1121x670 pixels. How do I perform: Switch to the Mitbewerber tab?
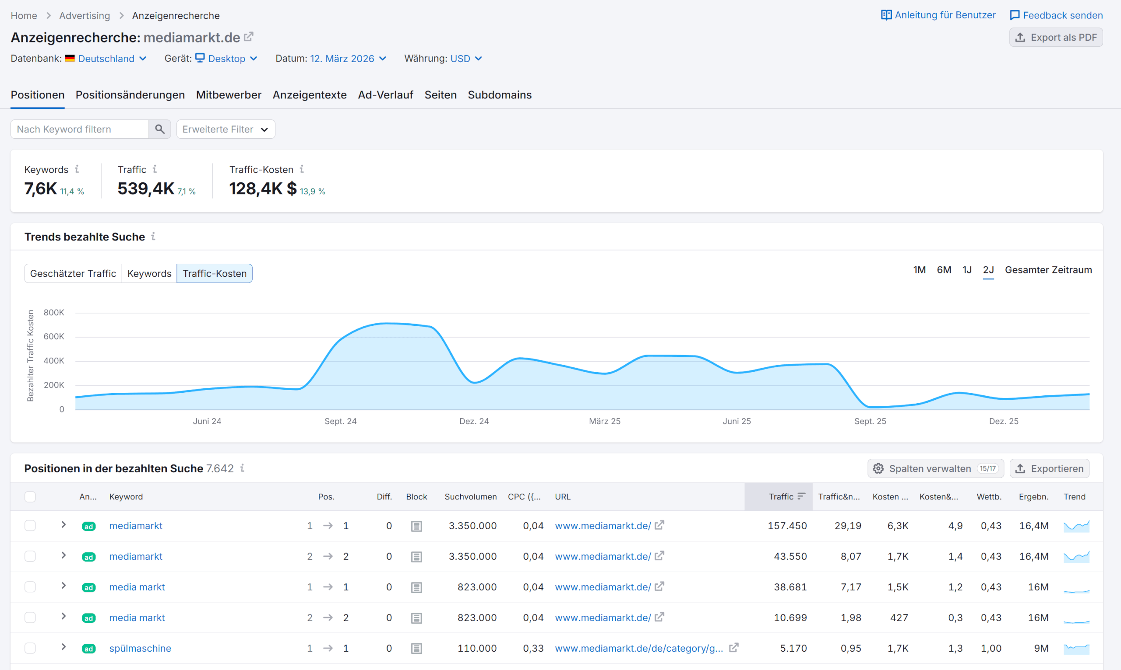228,95
